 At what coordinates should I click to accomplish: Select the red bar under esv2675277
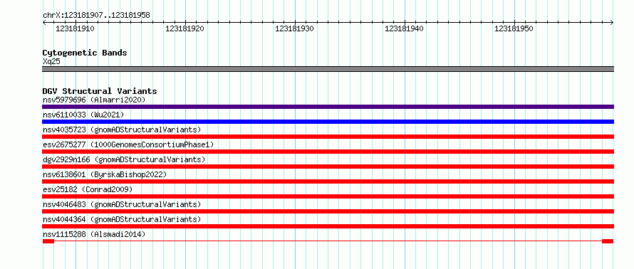pyautogui.click(x=328, y=152)
